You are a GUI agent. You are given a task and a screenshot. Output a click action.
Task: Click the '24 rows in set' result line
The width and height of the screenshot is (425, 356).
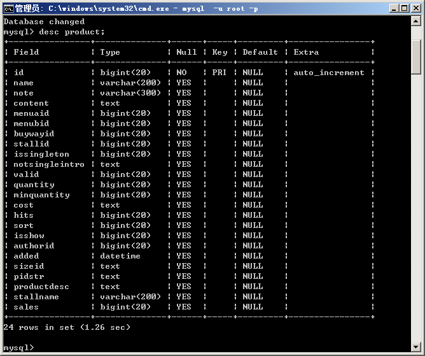(x=67, y=327)
